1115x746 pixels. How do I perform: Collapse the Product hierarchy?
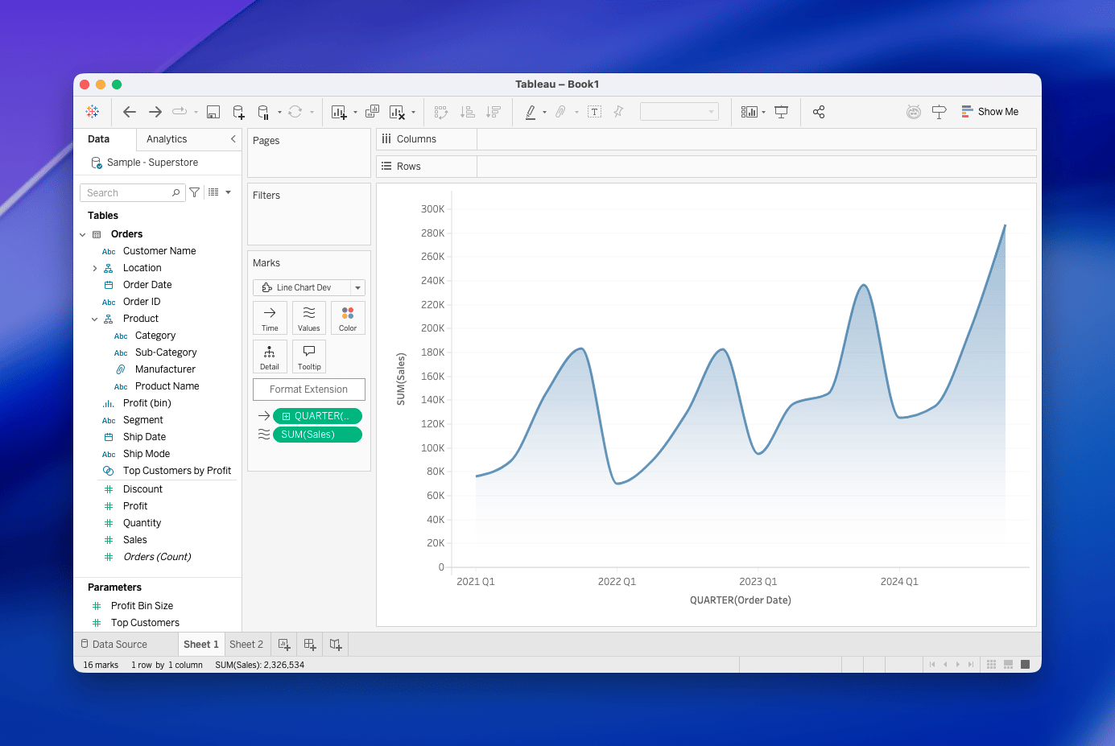[x=95, y=319]
